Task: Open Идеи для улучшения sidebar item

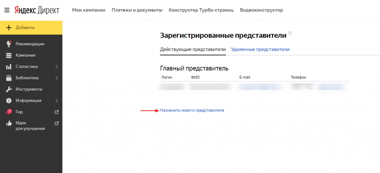Action: 31,126
